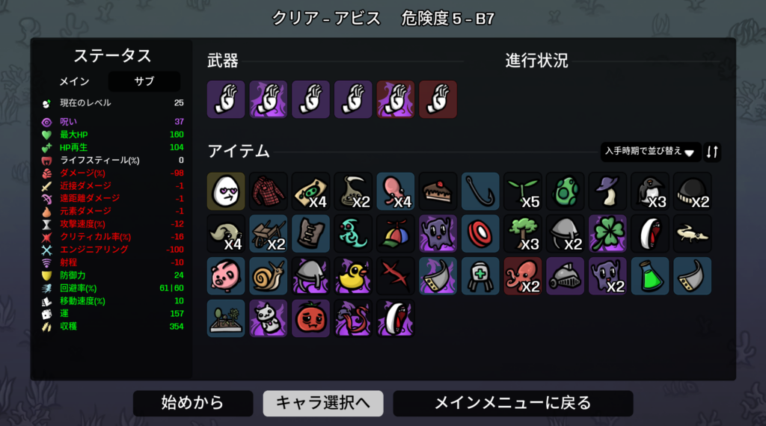Select the snail item icon
The height and width of the screenshot is (426, 766).
click(269, 277)
